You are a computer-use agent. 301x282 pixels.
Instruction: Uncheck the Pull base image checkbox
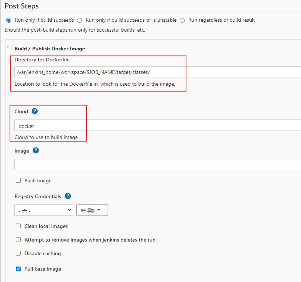[18, 269]
